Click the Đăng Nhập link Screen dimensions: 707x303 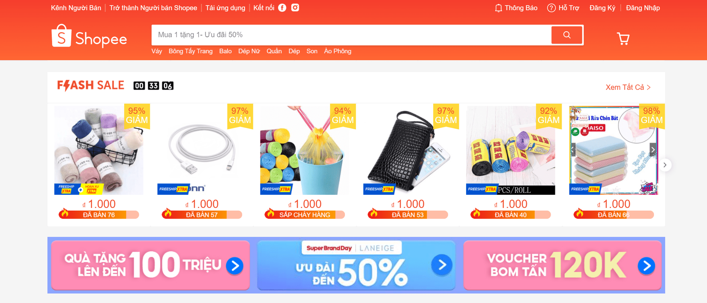(643, 8)
